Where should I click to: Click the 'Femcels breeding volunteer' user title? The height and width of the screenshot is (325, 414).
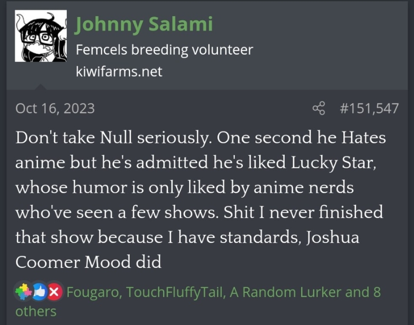(x=164, y=49)
